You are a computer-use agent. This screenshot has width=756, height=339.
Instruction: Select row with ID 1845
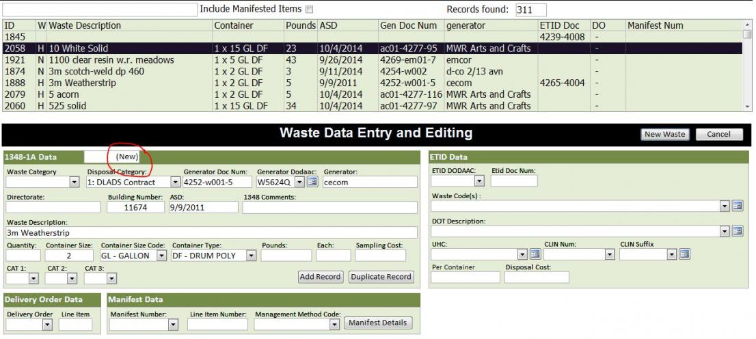click(x=373, y=37)
